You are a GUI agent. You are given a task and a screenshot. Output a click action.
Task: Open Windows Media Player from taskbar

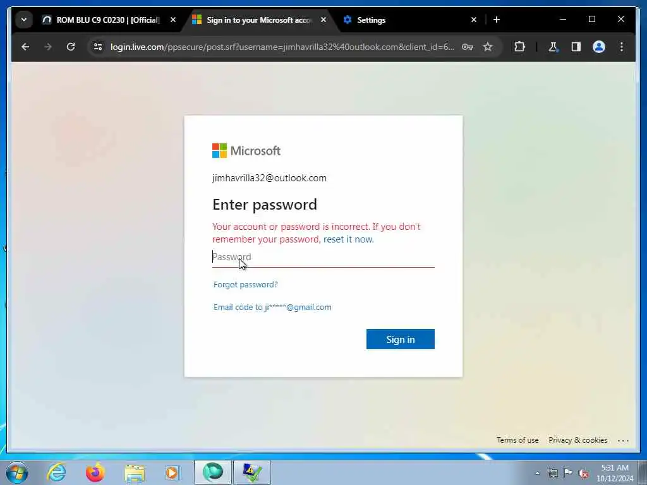(x=173, y=472)
